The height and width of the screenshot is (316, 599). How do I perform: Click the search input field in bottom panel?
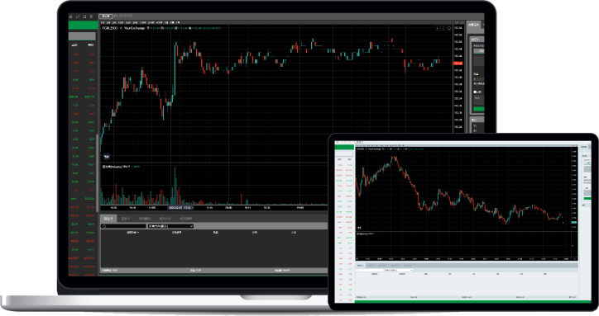coord(123,226)
